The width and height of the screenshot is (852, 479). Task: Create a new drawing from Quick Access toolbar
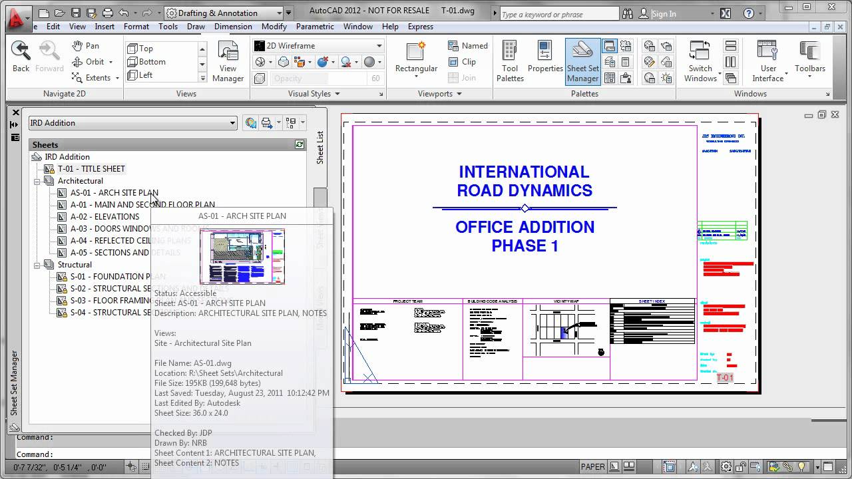click(43, 13)
